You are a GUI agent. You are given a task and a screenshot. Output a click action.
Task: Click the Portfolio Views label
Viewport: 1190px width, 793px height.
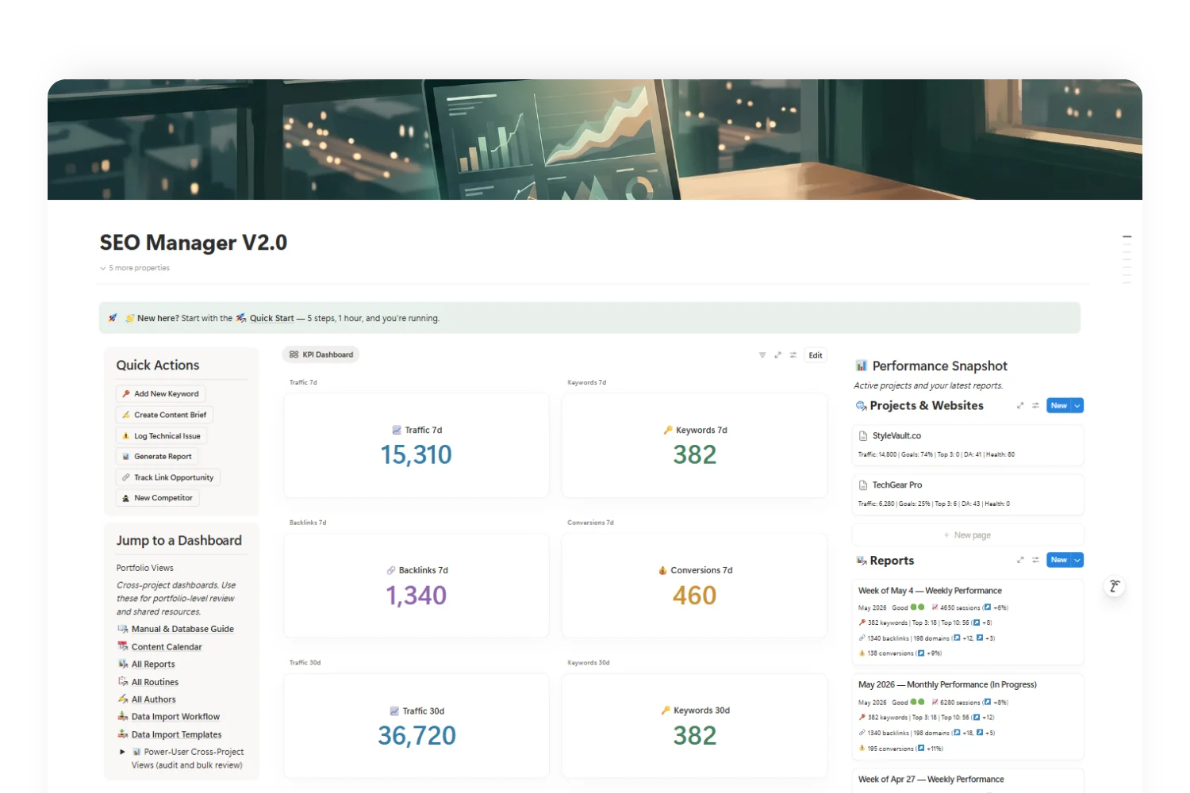click(x=145, y=568)
